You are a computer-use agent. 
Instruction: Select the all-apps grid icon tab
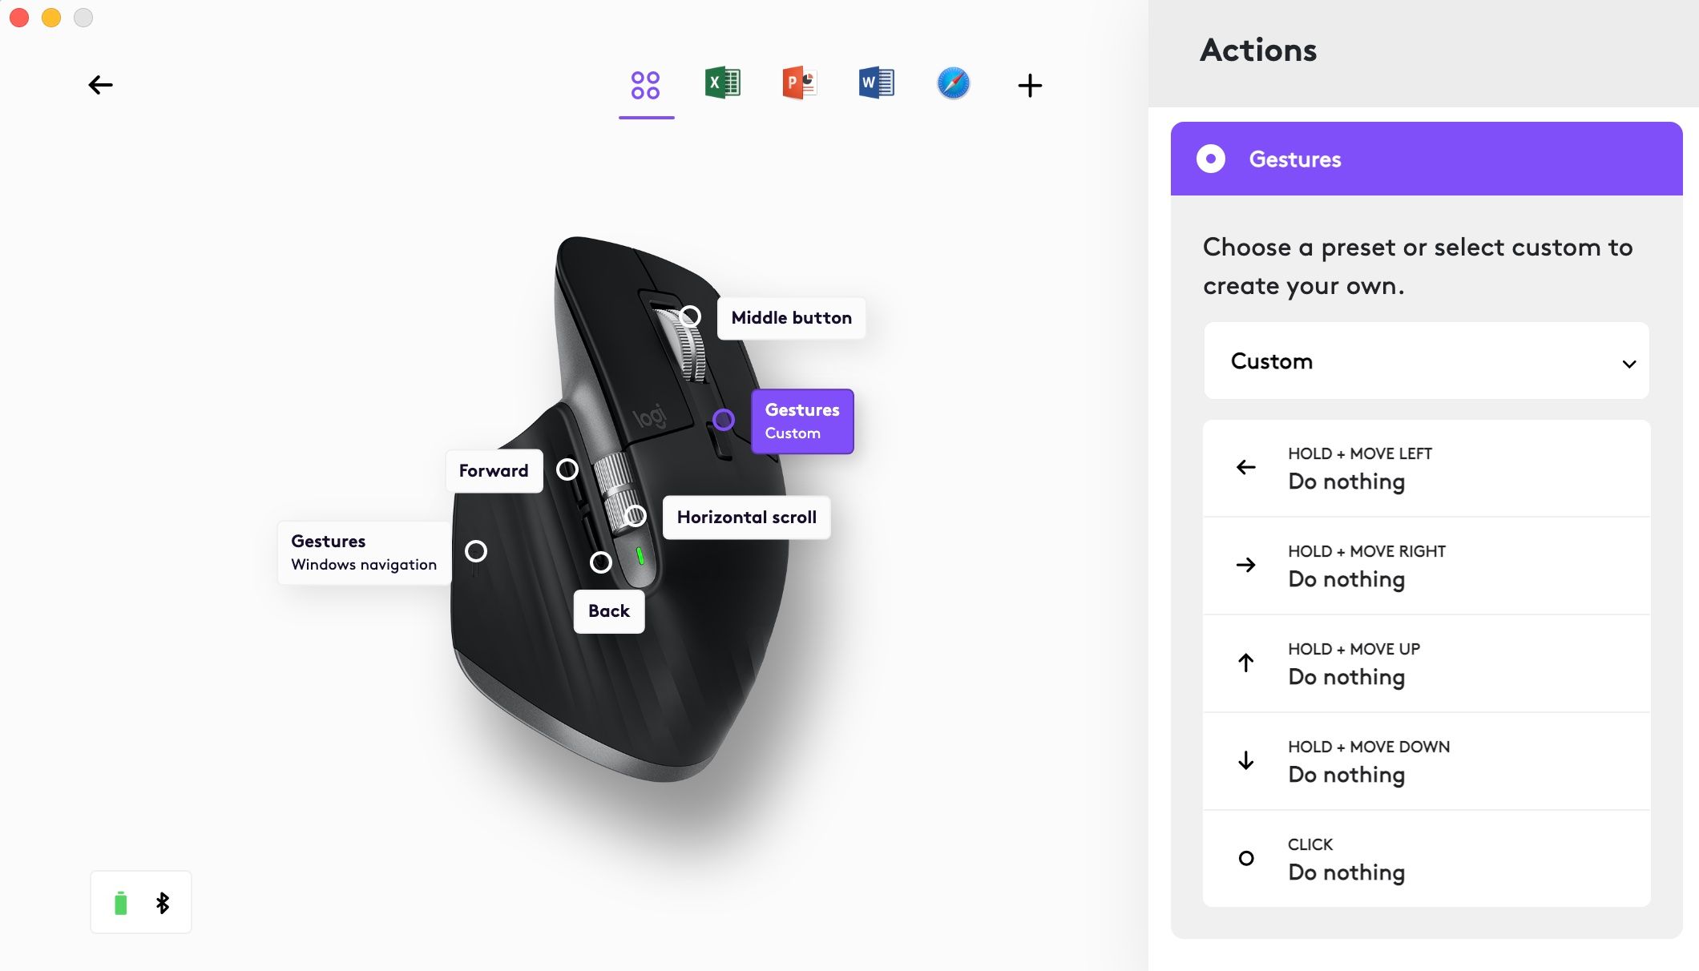(645, 83)
